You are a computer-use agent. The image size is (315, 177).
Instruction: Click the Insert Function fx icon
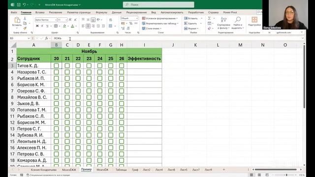pyautogui.click(x=46, y=38)
